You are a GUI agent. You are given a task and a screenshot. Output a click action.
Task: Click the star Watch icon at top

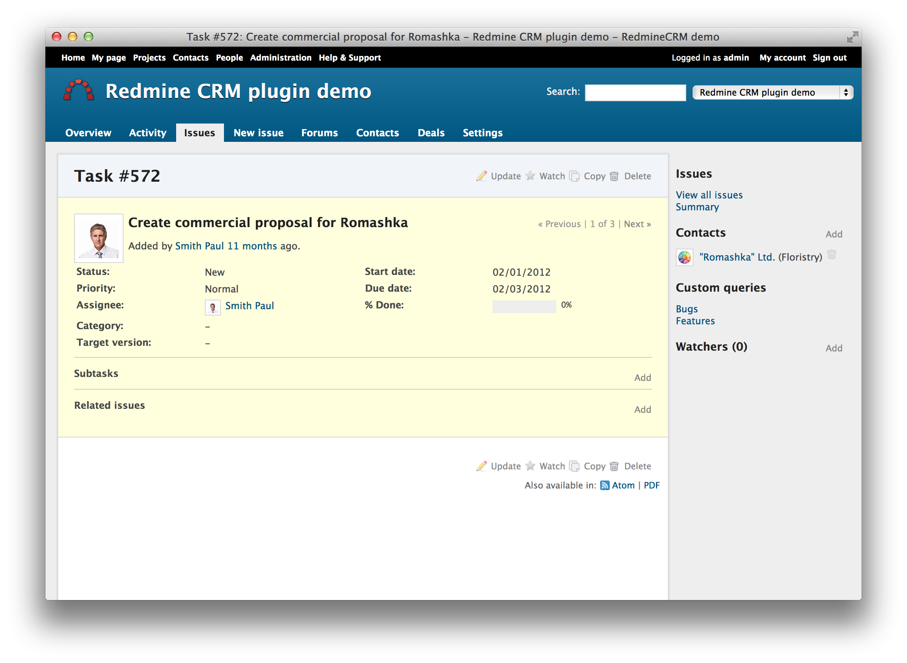pyautogui.click(x=530, y=176)
